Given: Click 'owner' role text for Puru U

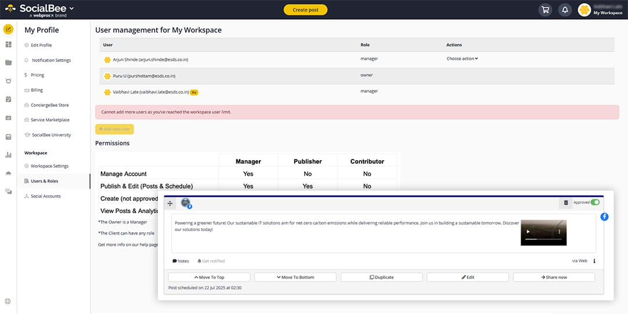Looking at the screenshot, I should click(x=366, y=75).
